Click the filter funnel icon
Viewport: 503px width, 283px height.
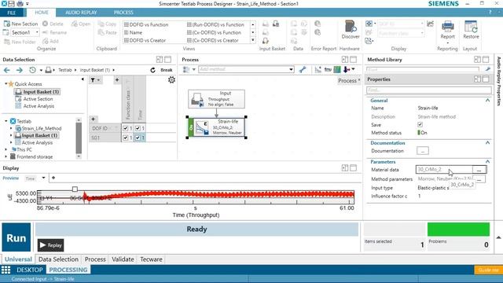(x=93, y=80)
